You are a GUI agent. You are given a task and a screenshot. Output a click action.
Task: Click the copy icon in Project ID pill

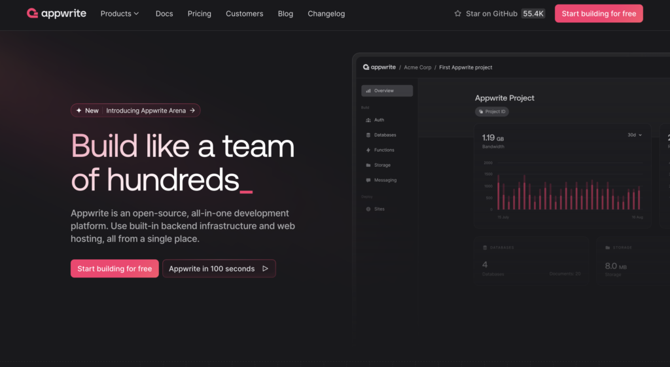pyautogui.click(x=481, y=111)
